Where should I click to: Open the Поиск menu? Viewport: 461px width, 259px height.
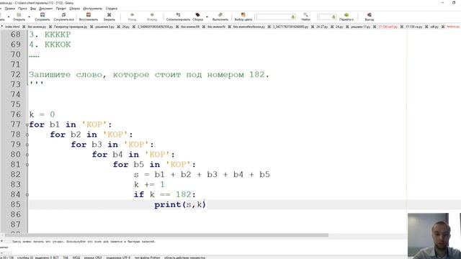pos(22,9)
